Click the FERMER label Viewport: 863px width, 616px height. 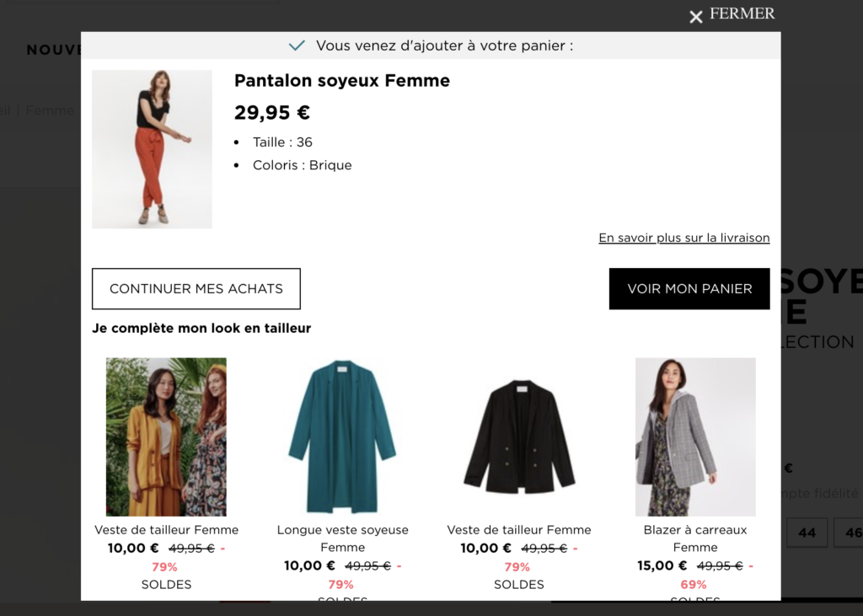(x=742, y=14)
